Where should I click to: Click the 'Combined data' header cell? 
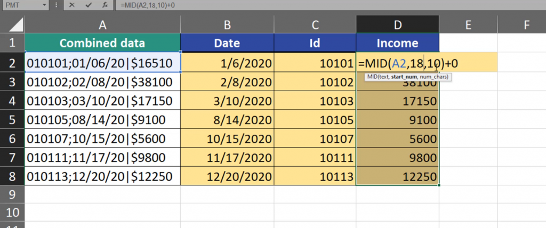[102, 43]
